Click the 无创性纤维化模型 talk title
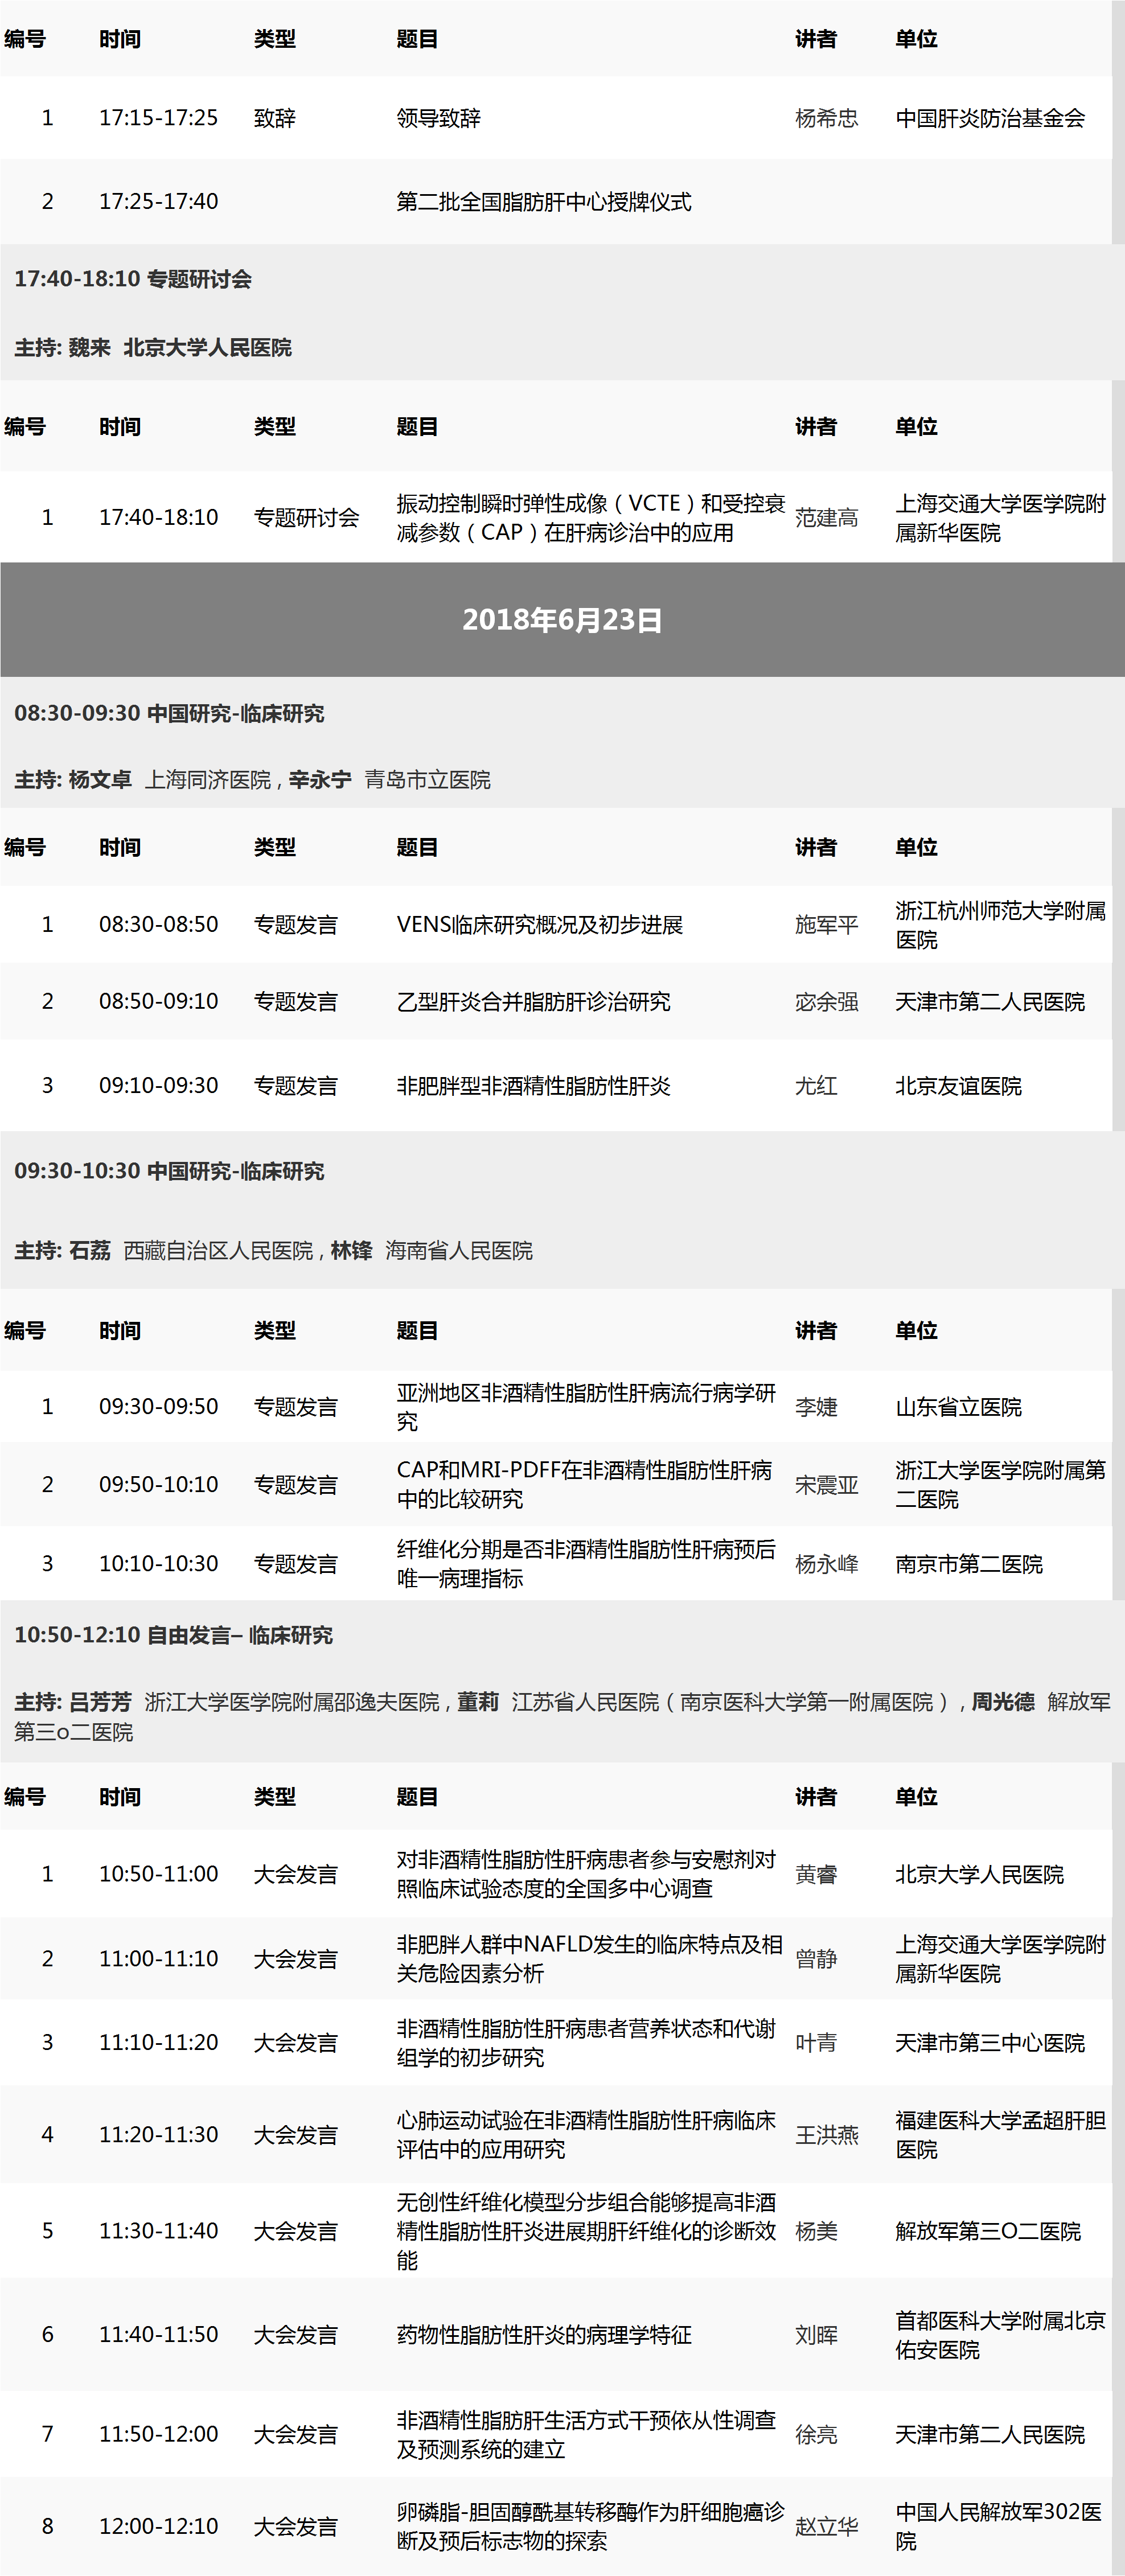 coord(586,2231)
